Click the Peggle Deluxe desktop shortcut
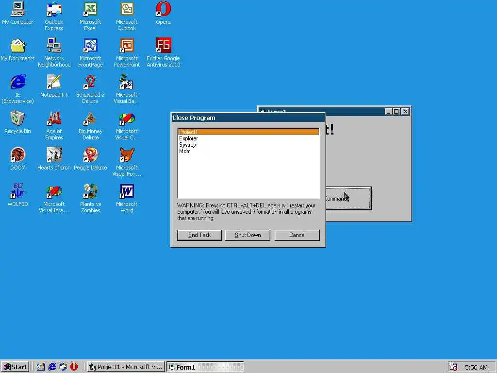497x373 pixels. (90, 159)
